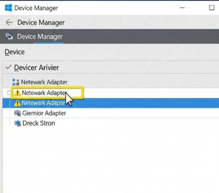Click the icon on the dark Device Manager tab
219x193 pixels.
click(x=9, y=37)
